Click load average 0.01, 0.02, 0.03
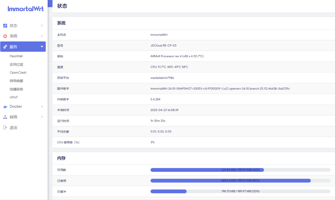Image resolution: width=335 pixels, height=200 pixels. 161,132
